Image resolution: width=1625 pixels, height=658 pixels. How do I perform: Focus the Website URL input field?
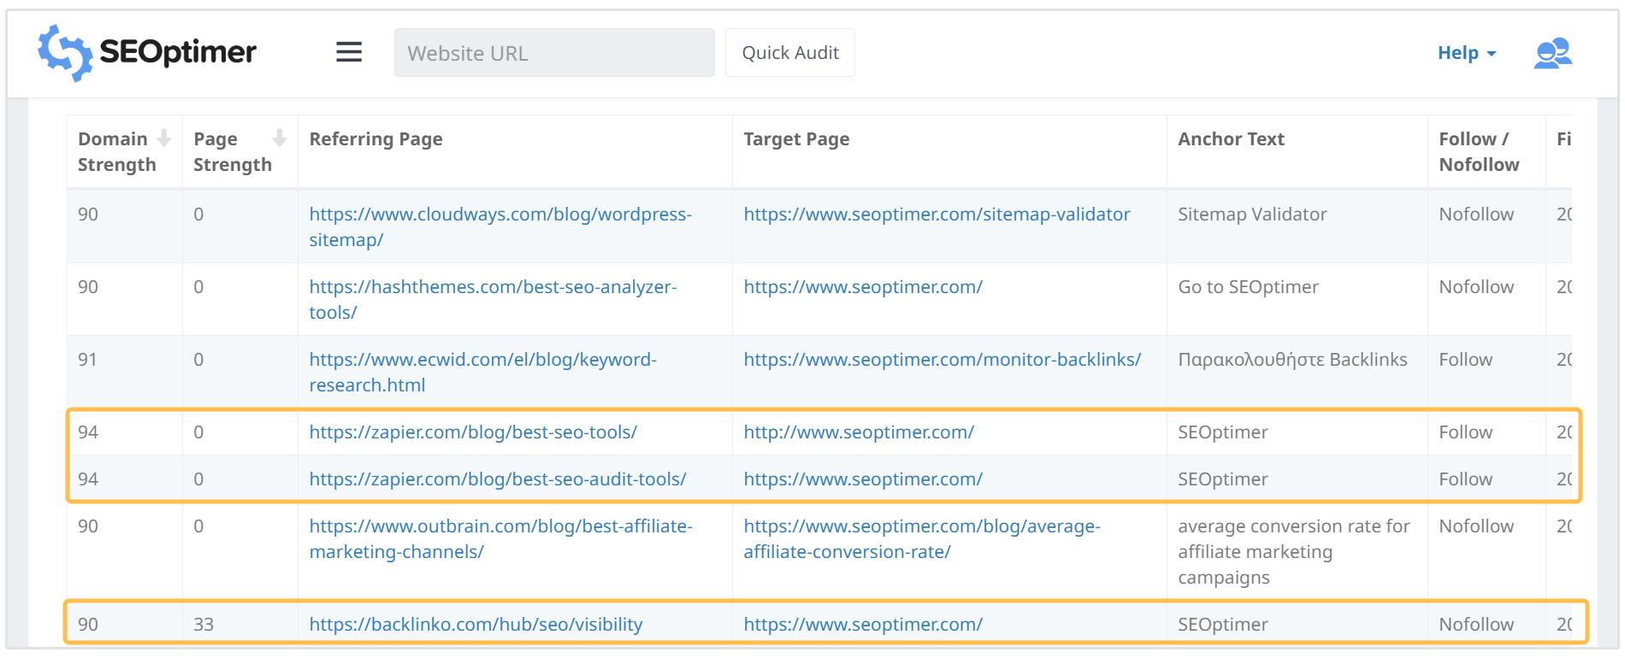coord(553,53)
